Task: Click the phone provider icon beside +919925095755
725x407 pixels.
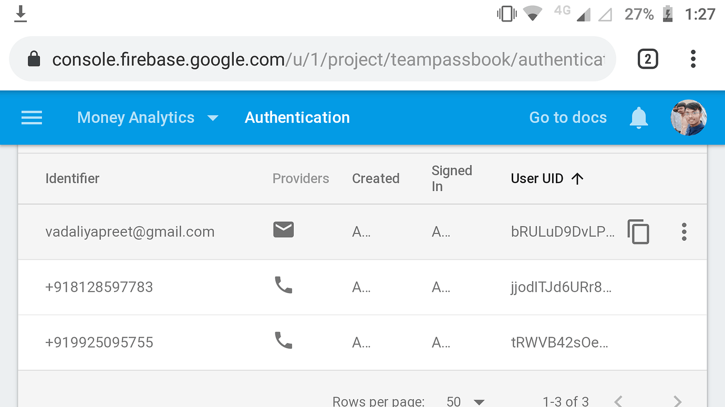Action: point(283,340)
